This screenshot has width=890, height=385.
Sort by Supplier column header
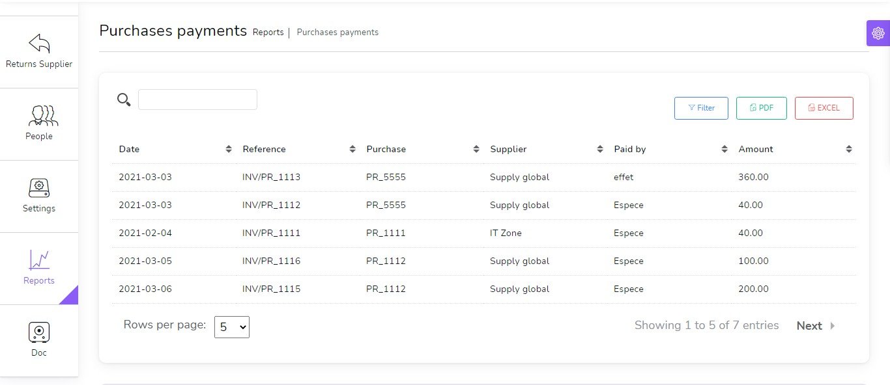(508, 149)
